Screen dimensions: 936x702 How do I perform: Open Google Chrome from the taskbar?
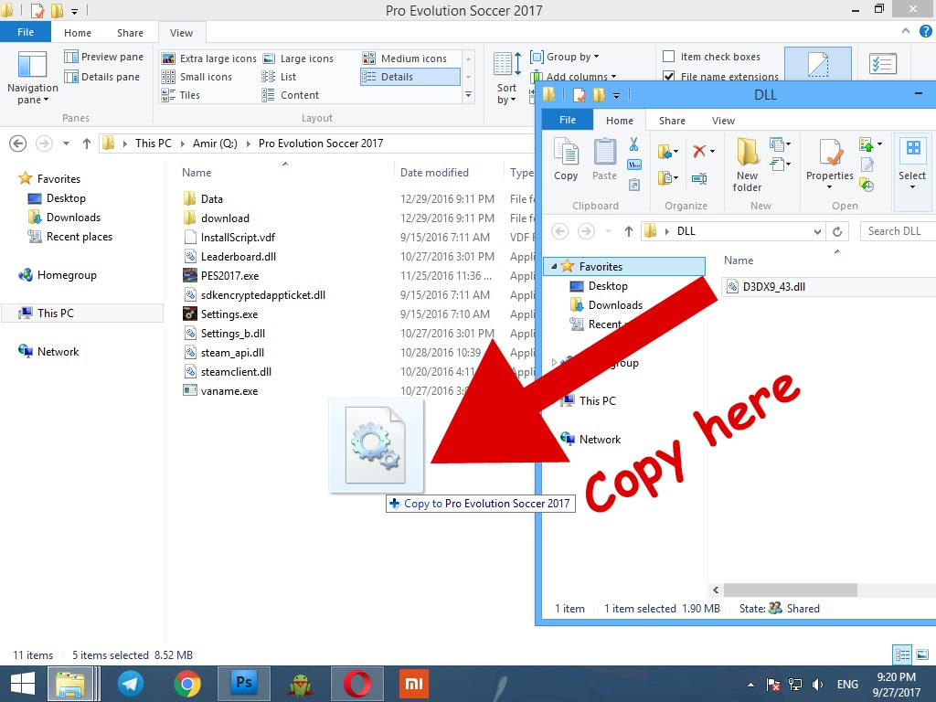pyautogui.click(x=186, y=684)
